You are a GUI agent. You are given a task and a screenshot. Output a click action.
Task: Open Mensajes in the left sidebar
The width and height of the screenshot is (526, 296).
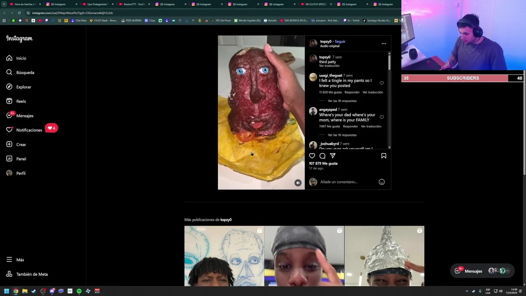tap(20, 116)
